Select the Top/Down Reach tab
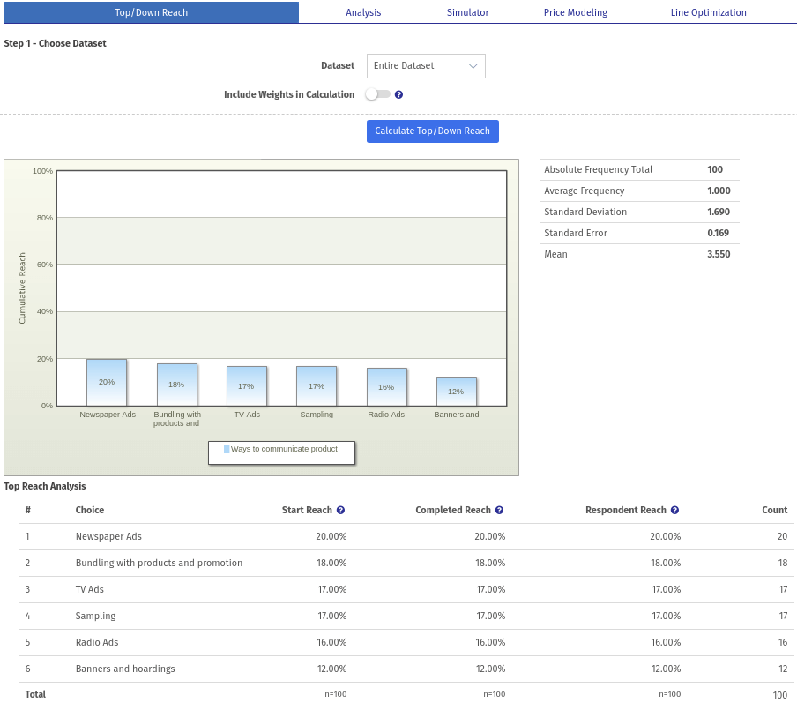Image resolution: width=797 pixels, height=710 pixels. (x=151, y=12)
